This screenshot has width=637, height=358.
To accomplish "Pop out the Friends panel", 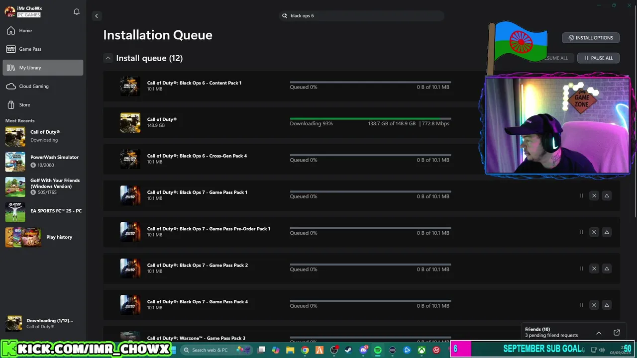I will click(617, 333).
